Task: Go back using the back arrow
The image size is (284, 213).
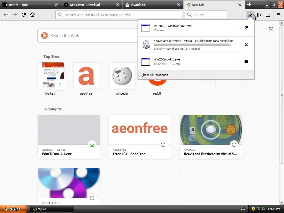Action: click(6, 15)
